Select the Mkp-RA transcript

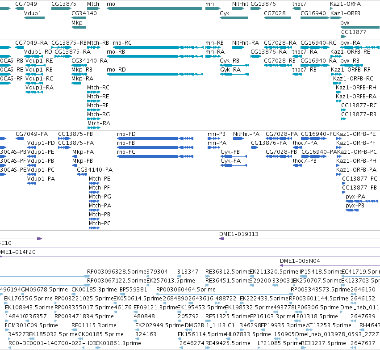pyautogui.click(x=76, y=83)
